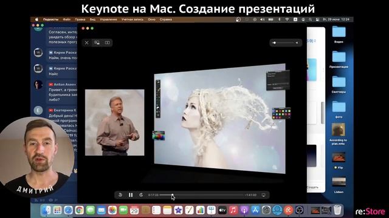Open Notes in the Dock

(x=167, y=210)
